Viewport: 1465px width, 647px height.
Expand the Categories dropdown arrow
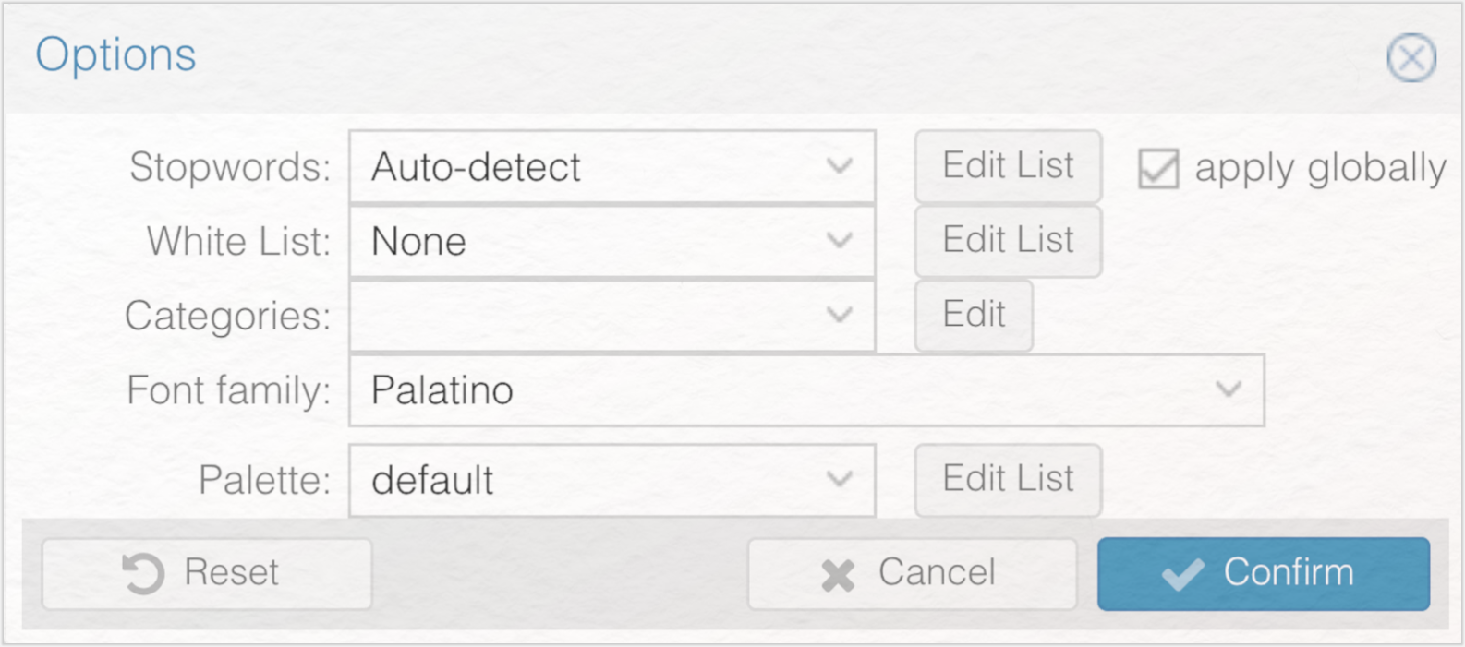(840, 315)
